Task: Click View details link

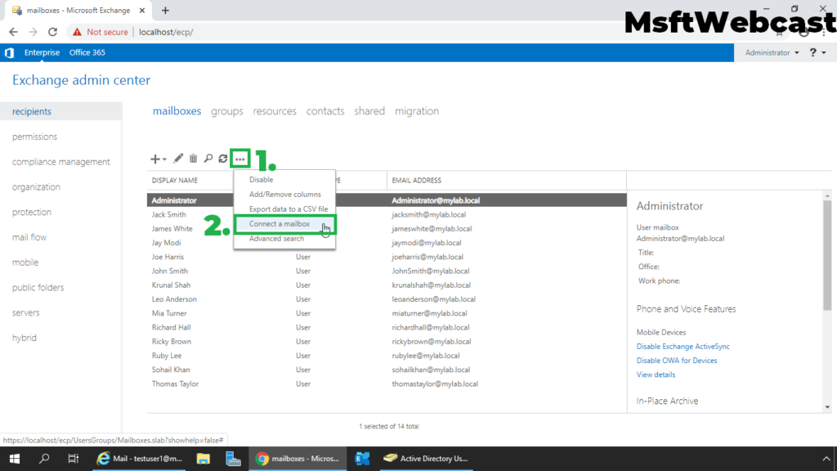Action: pyautogui.click(x=656, y=375)
